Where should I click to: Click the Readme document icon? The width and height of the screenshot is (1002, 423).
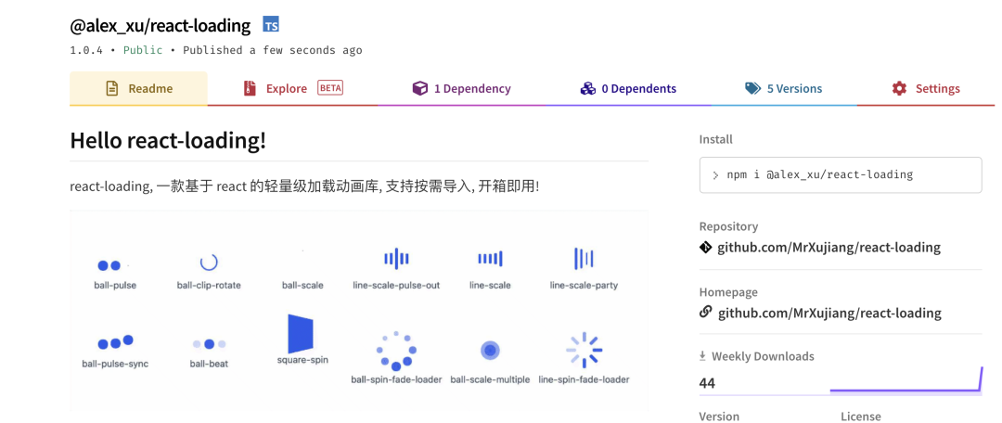(112, 89)
